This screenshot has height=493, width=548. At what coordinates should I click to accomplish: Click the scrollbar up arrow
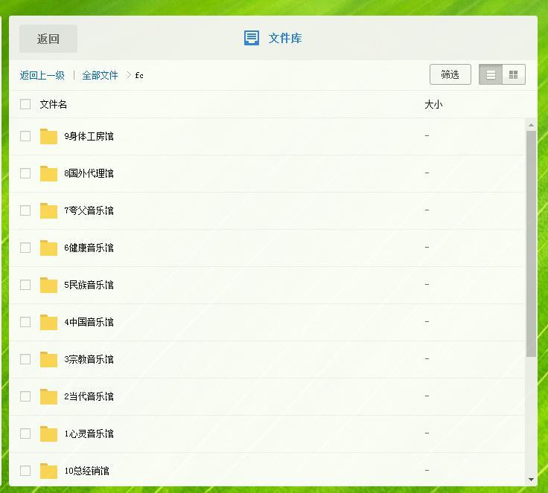click(531, 125)
